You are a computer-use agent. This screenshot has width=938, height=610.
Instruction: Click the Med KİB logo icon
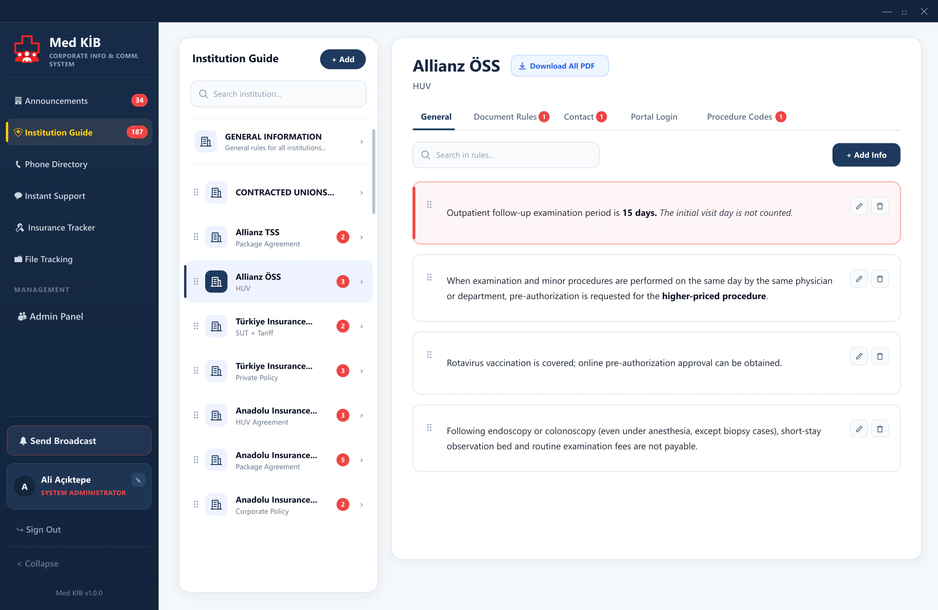click(27, 49)
